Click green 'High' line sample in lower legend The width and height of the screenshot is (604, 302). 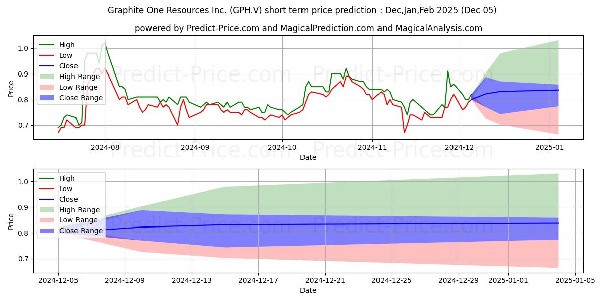click(48, 178)
